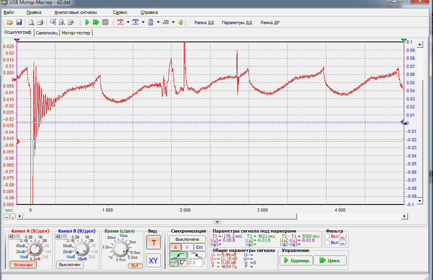Toggle channel A Включен button
Screen dimensions: 433x280
[23, 265]
